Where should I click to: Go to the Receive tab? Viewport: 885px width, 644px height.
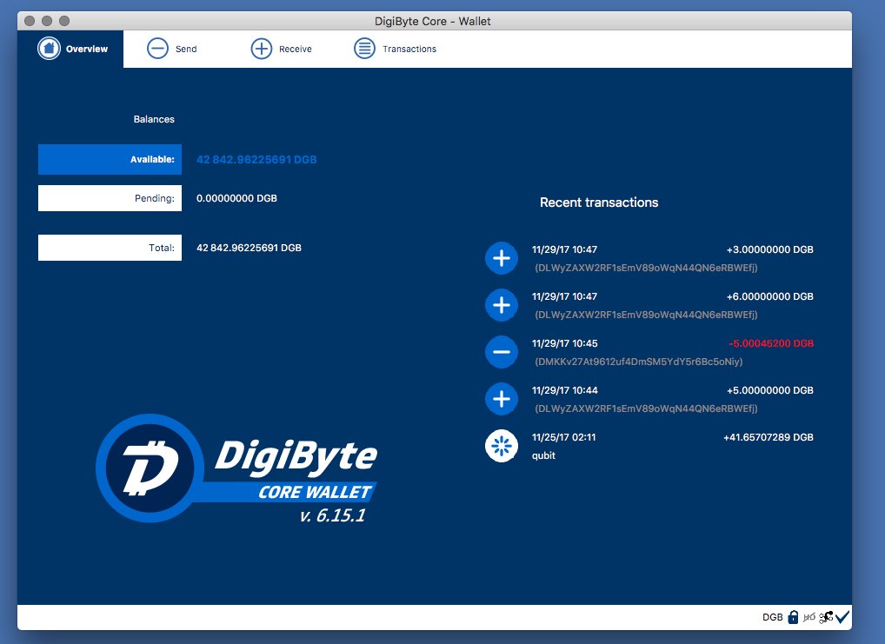click(x=281, y=50)
